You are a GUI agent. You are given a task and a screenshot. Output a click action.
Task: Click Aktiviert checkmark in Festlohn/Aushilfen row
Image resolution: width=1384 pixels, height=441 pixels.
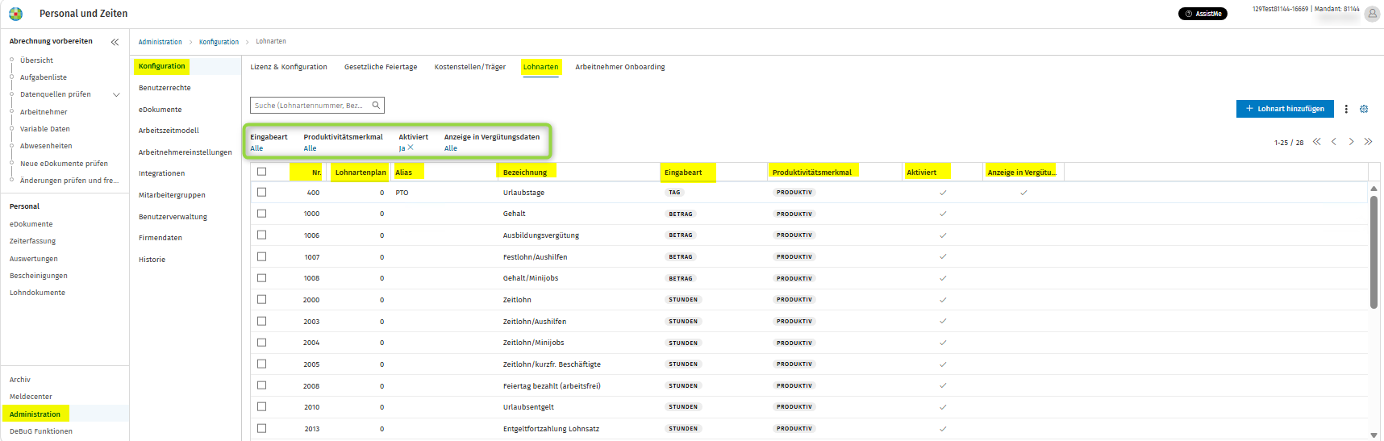pyautogui.click(x=943, y=256)
